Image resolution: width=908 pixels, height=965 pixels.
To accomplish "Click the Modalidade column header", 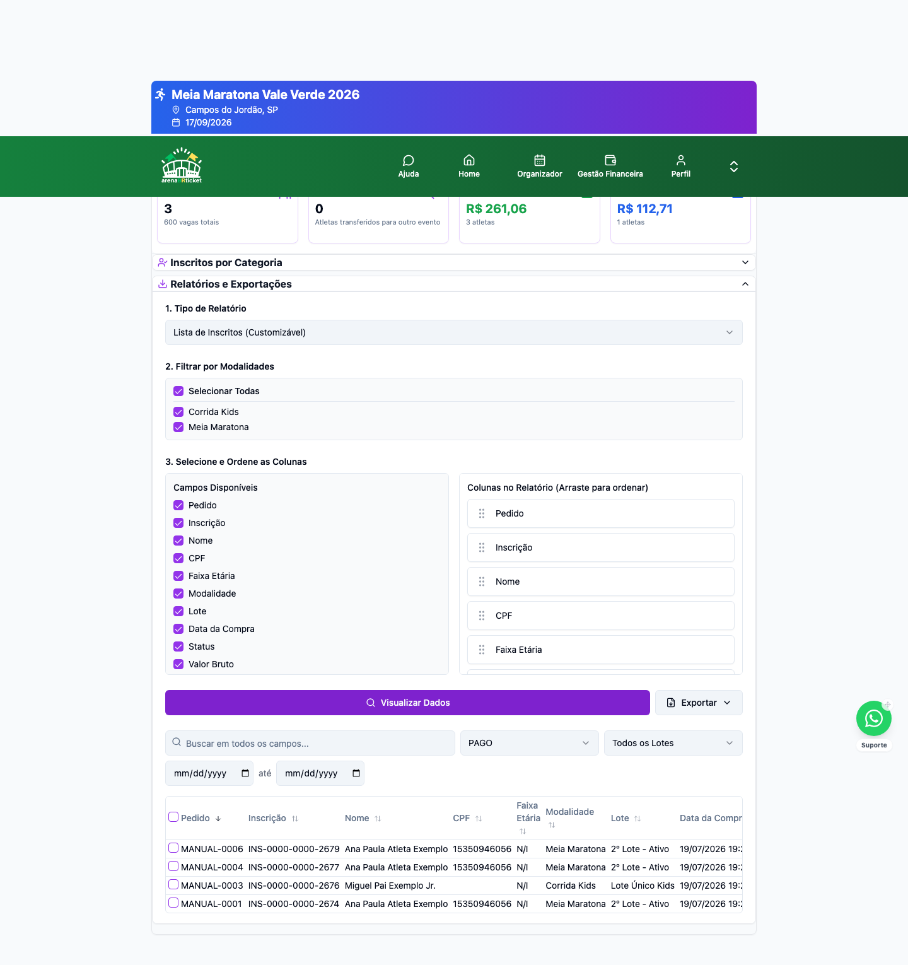I will [x=569, y=812].
